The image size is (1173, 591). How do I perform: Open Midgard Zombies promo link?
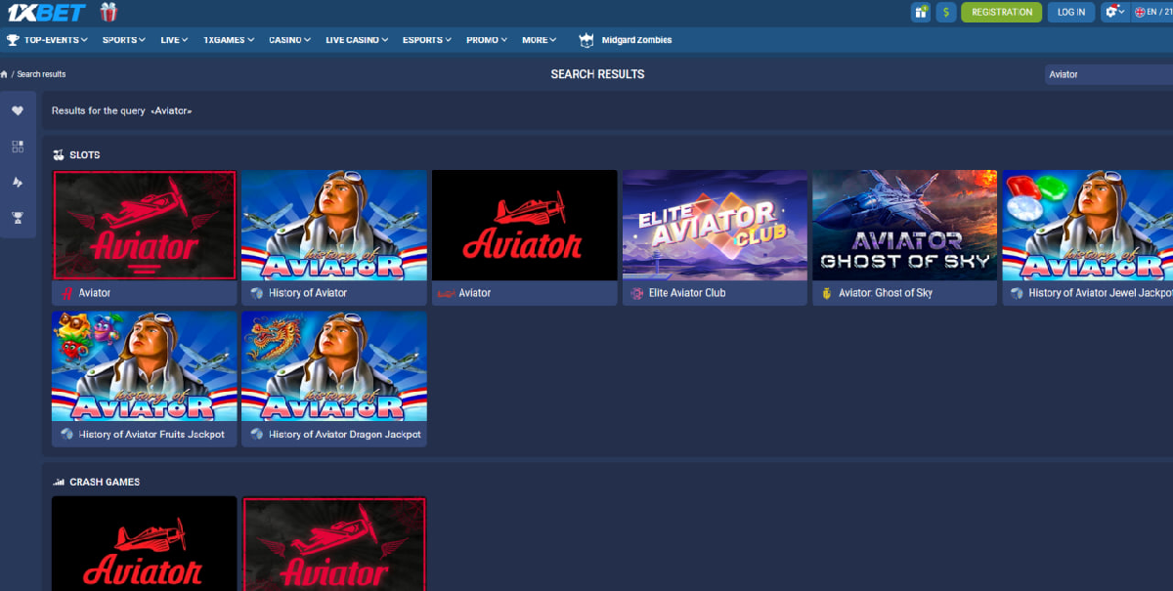(636, 40)
